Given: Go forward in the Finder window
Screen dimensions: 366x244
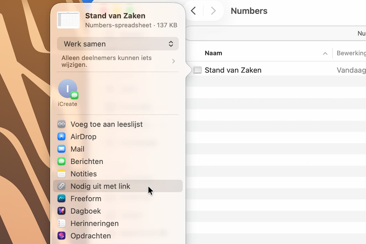Looking at the screenshot, I should coord(213,11).
